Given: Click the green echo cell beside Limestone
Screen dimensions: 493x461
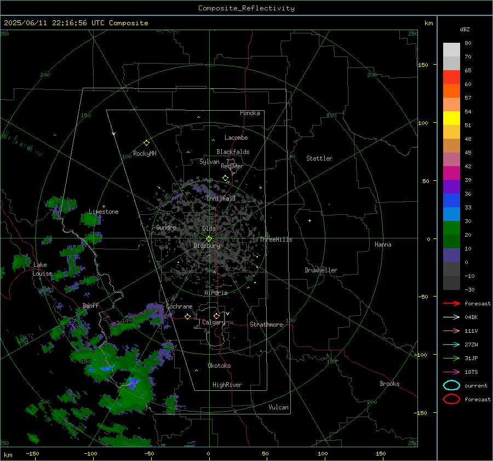Looking at the screenshot, I should tap(90, 219).
